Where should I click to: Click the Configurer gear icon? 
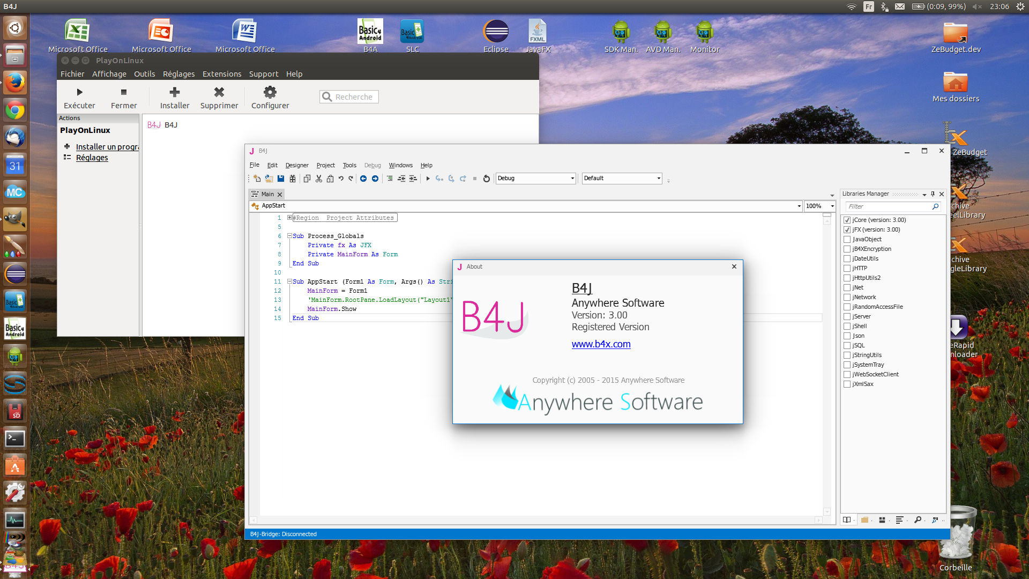[270, 92]
